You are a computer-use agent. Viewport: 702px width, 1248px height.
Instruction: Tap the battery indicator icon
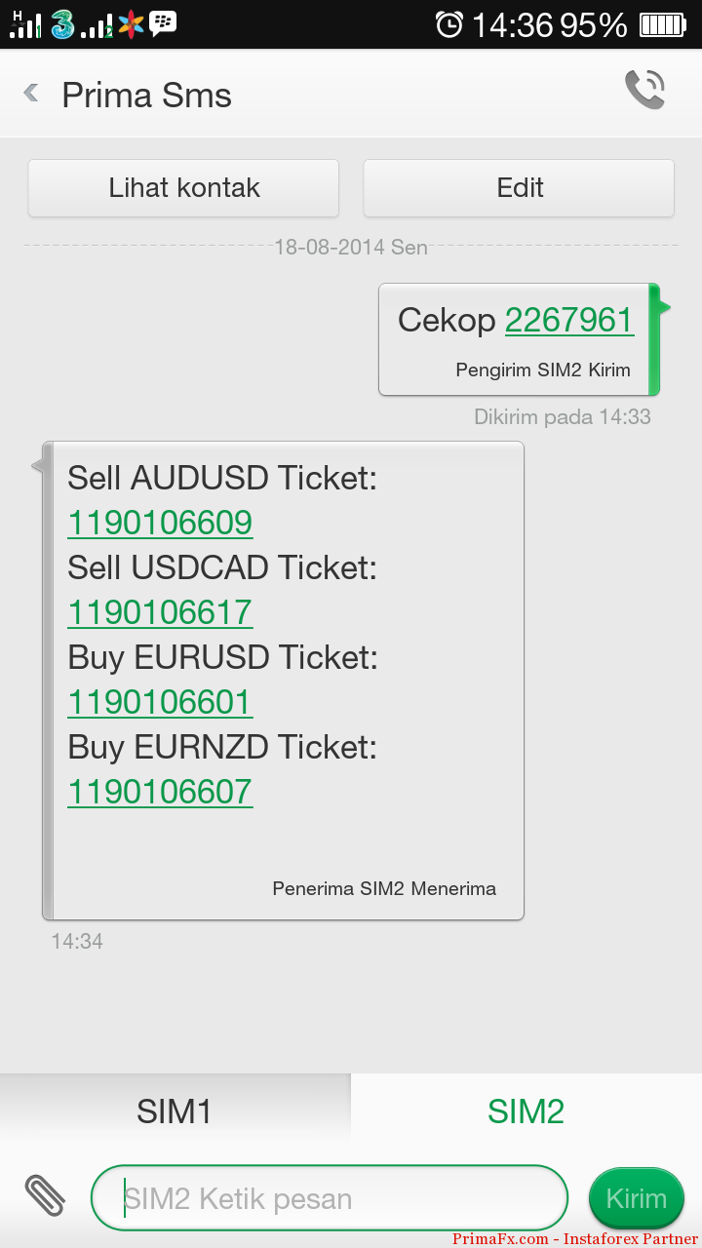coord(663,25)
